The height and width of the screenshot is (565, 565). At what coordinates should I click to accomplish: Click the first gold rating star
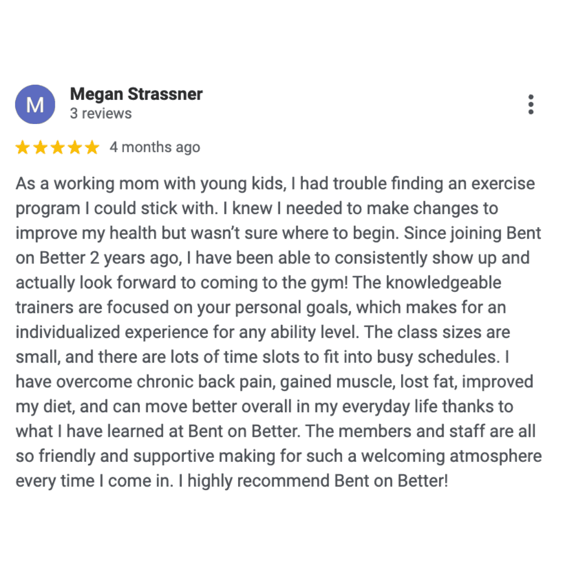click(x=22, y=148)
